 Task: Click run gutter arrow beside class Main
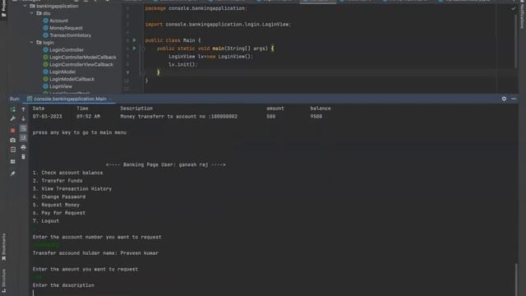point(135,40)
